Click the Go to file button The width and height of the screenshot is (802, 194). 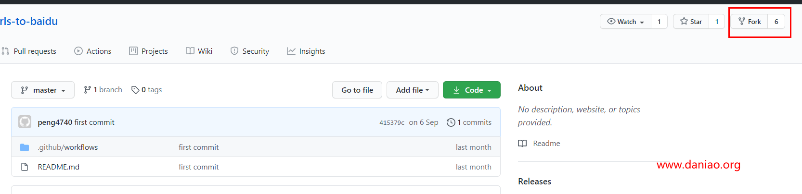point(357,90)
